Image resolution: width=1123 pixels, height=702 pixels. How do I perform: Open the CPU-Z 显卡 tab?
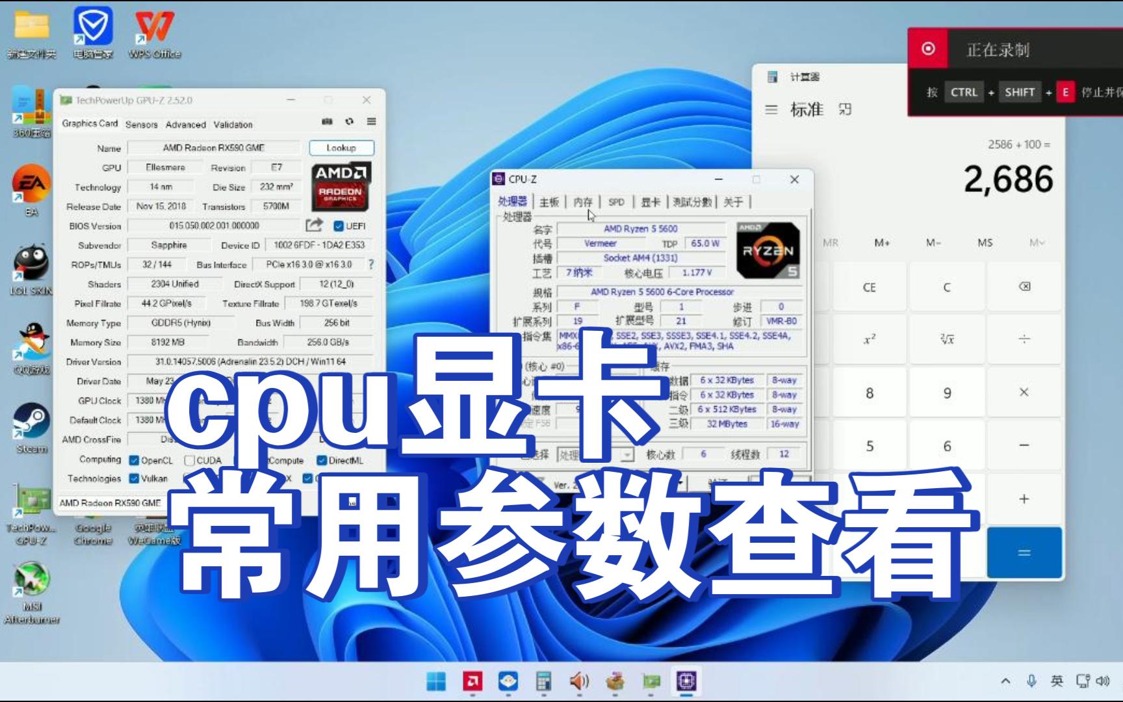click(651, 202)
